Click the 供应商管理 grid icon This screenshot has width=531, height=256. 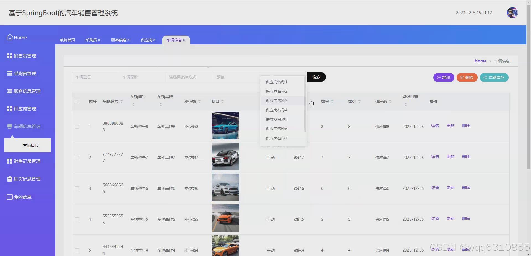pos(10,109)
